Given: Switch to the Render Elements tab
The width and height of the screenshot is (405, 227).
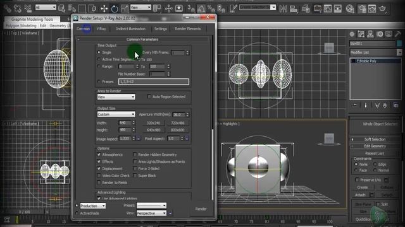Looking at the screenshot, I should (x=188, y=29).
